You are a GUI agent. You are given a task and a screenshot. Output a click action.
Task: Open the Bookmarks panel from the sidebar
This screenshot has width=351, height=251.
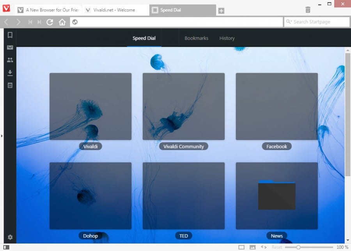pos(9,35)
